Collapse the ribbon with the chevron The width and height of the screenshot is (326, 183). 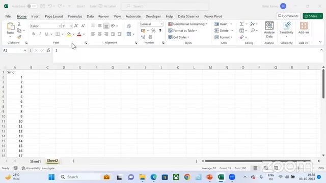pos(320,42)
